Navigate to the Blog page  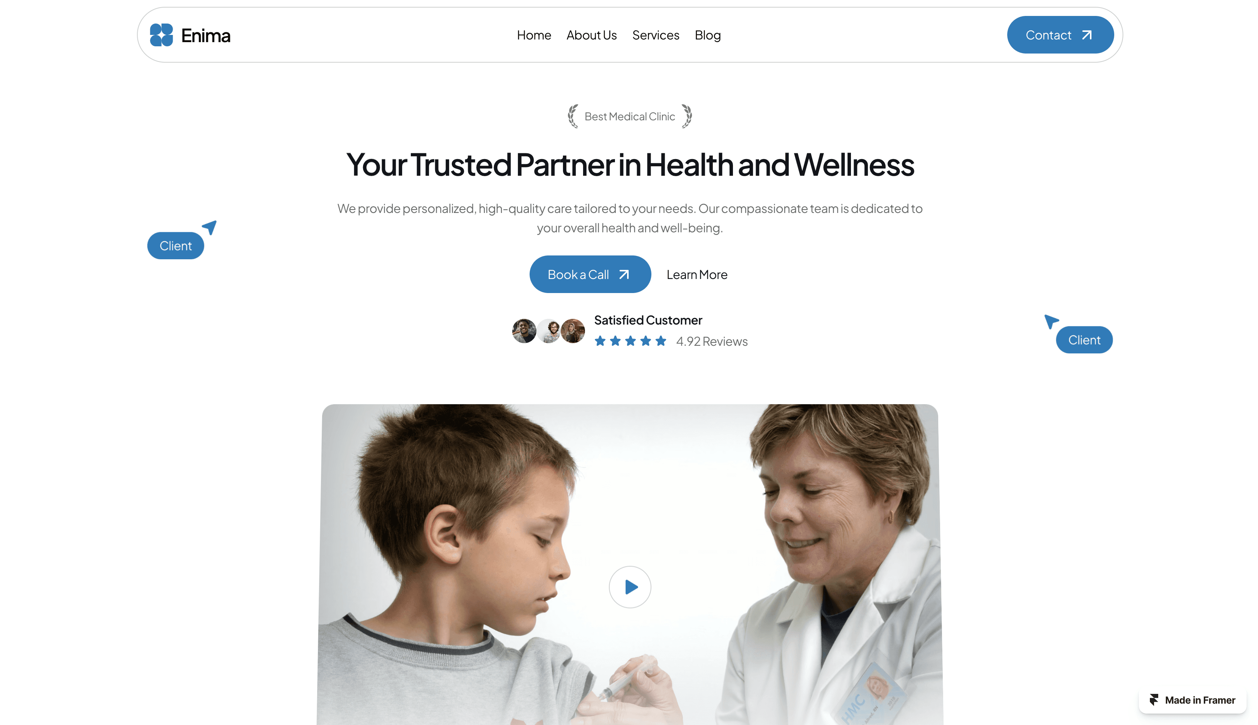[708, 35]
